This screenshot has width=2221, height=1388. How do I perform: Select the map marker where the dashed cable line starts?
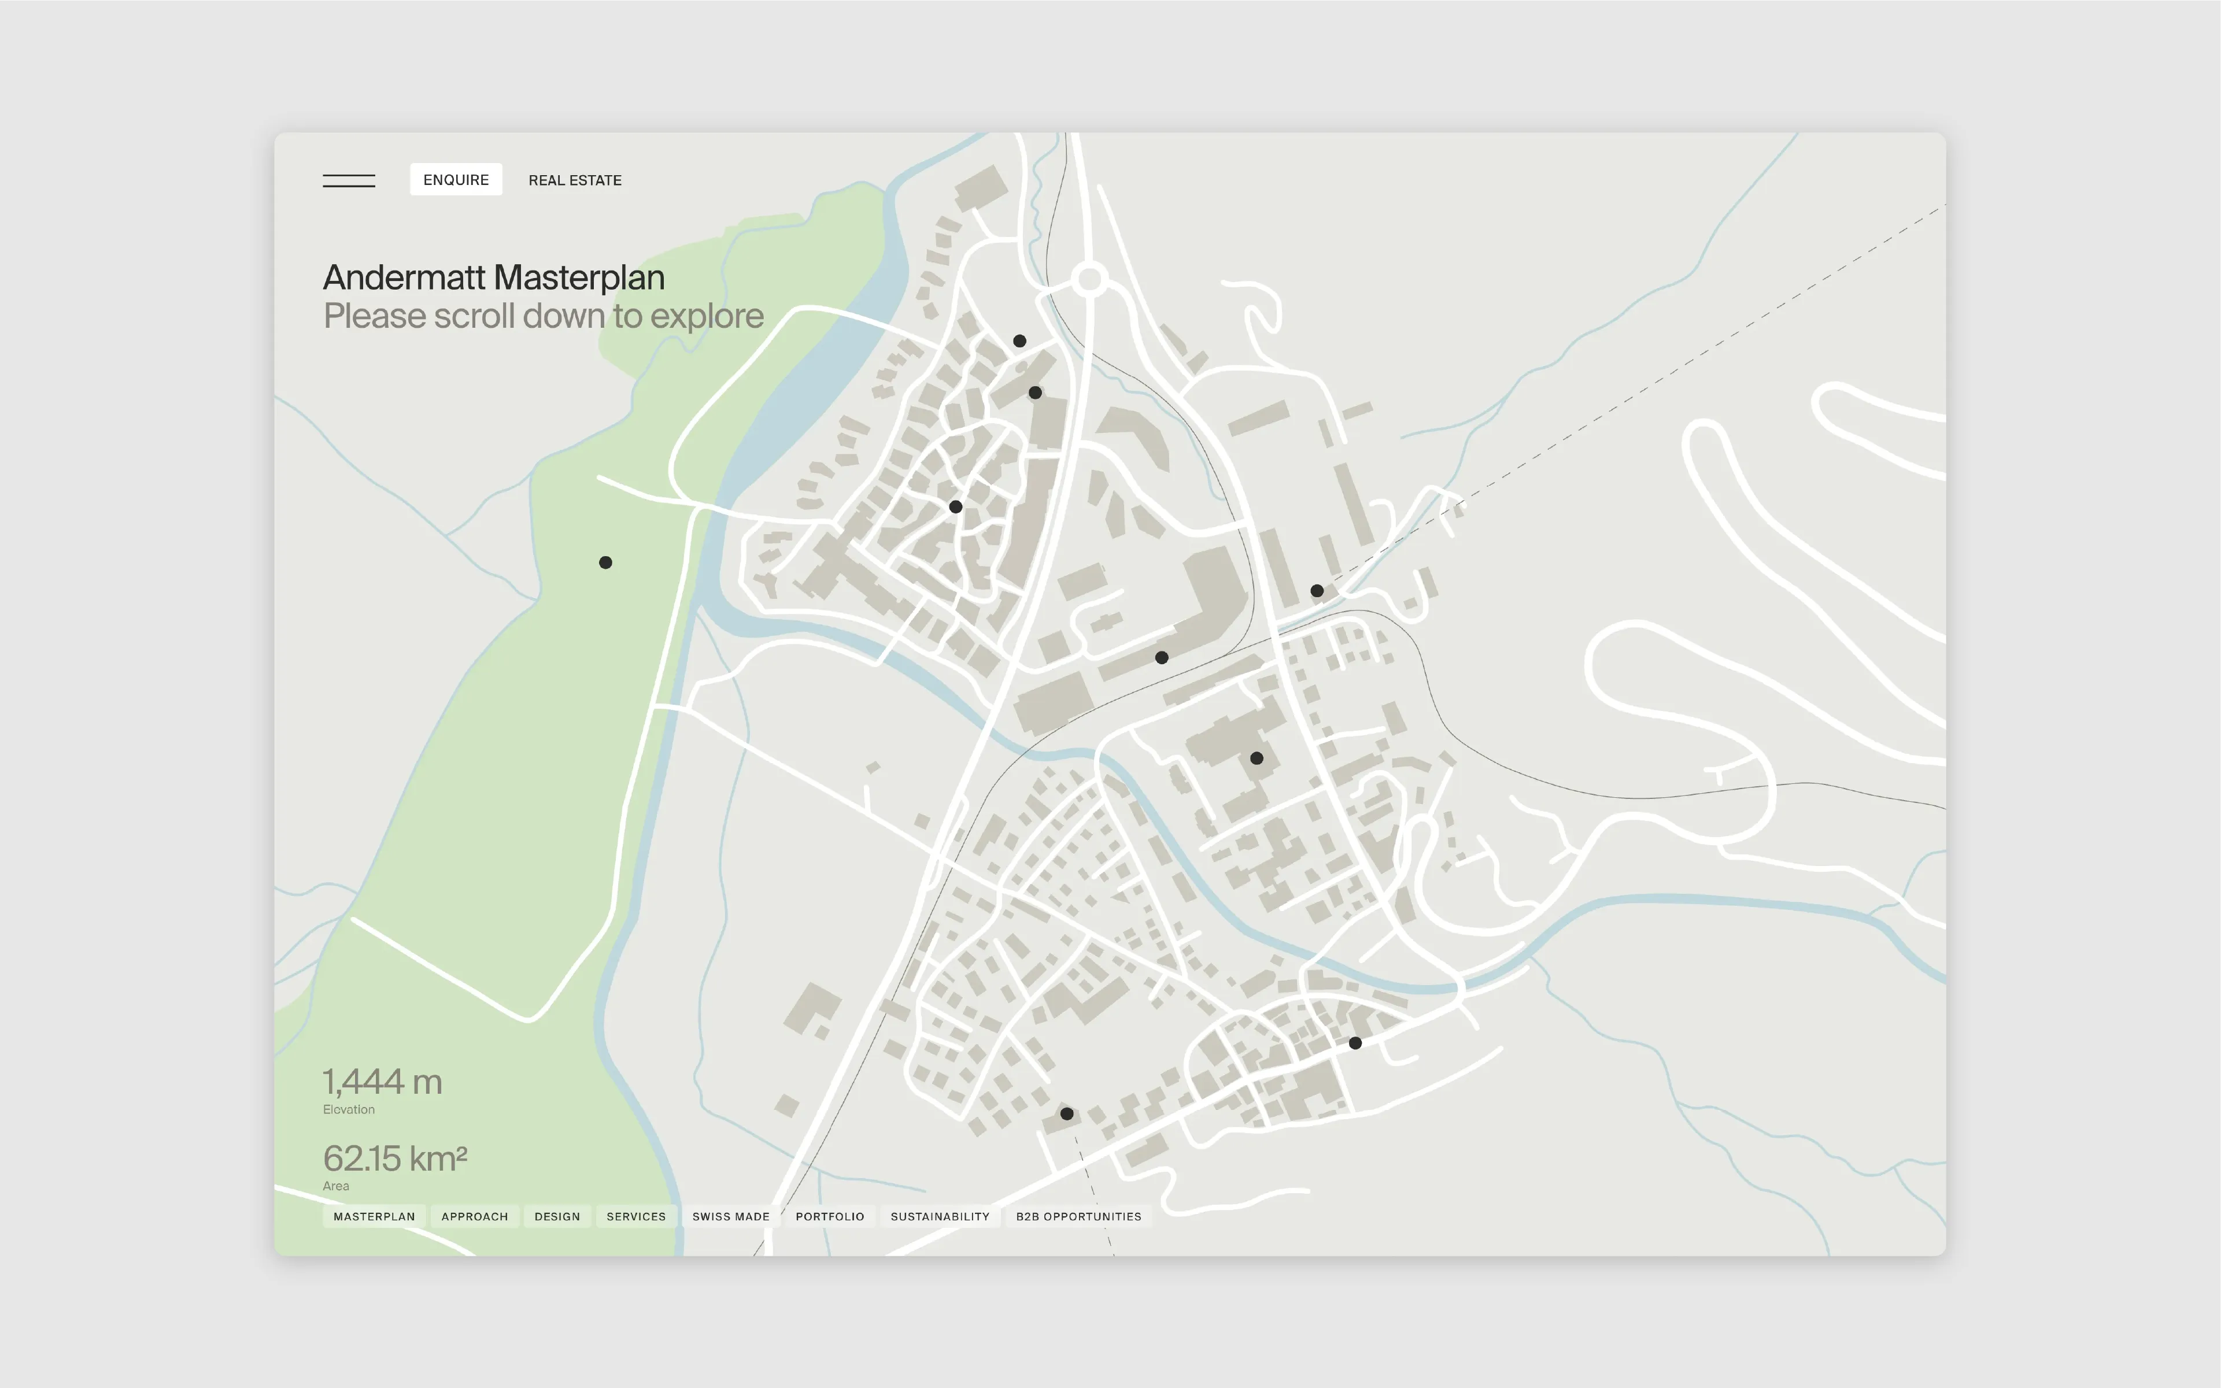coord(1317,591)
